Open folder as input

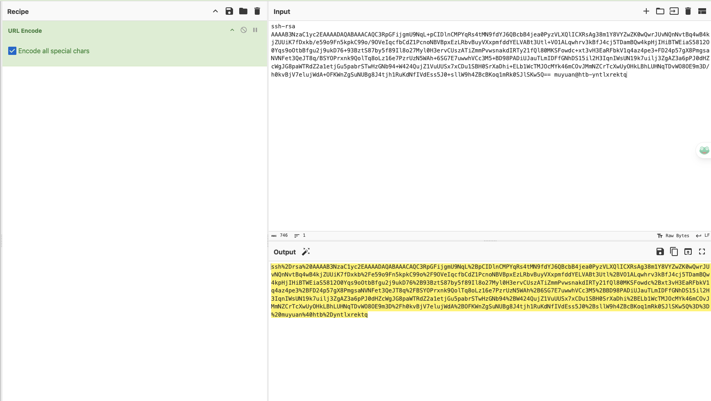click(x=660, y=11)
